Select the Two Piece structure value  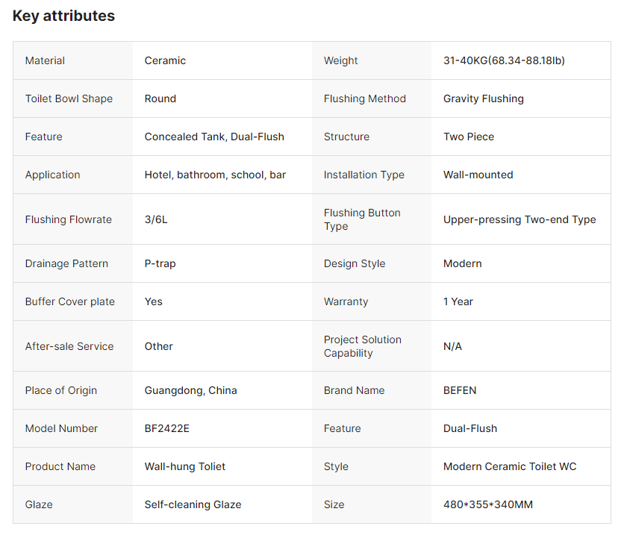(x=468, y=137)
